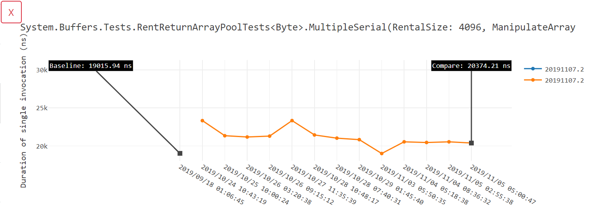Close the chart with the red X button
593x207 pixels.
point(11,12)
